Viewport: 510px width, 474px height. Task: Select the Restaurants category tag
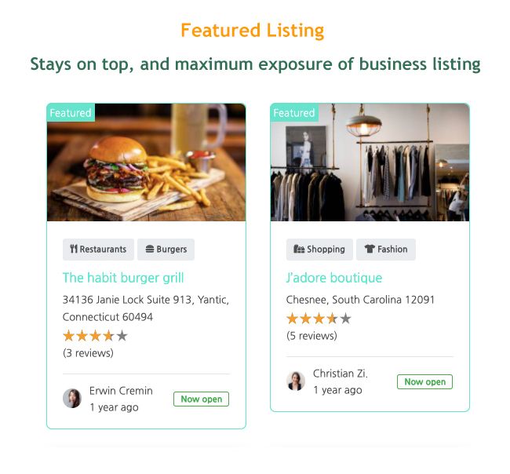(98, 250)
